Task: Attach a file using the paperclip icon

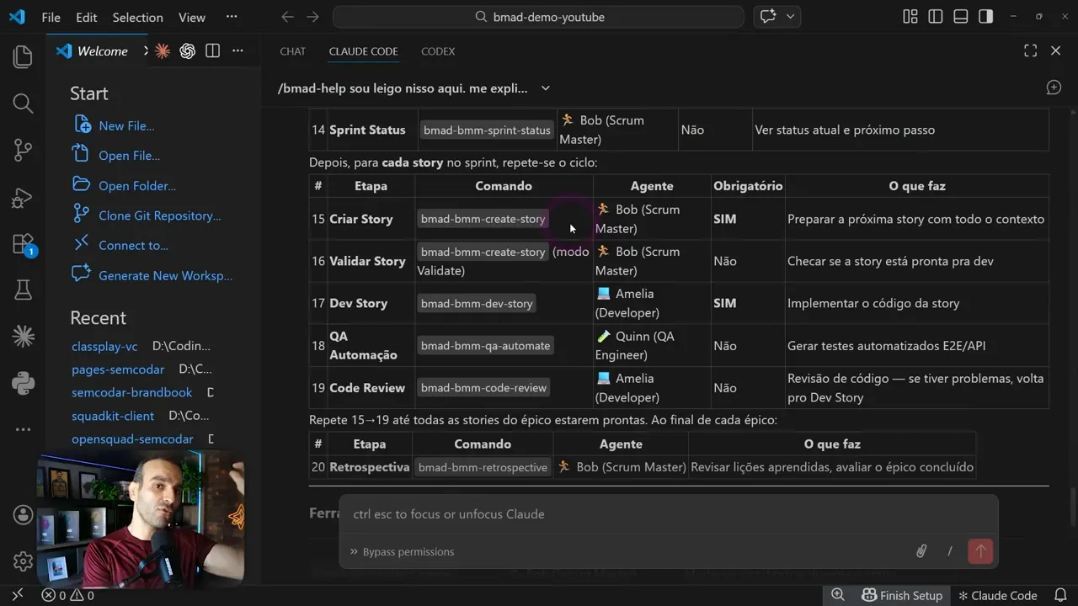Action: (921, 551)
